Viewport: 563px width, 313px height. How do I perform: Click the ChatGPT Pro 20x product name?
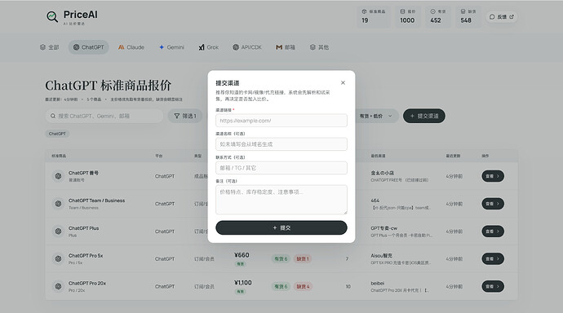pyautogui.click(x=87, y=283)
